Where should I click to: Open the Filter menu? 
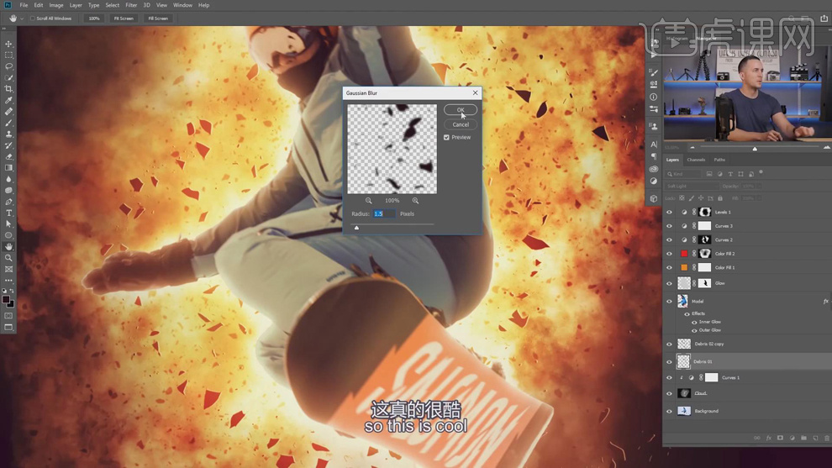click(x=131, y=5)
